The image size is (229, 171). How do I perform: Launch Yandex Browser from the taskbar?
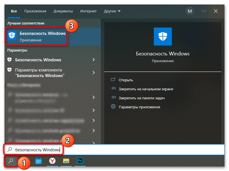(x=52, y=161)
